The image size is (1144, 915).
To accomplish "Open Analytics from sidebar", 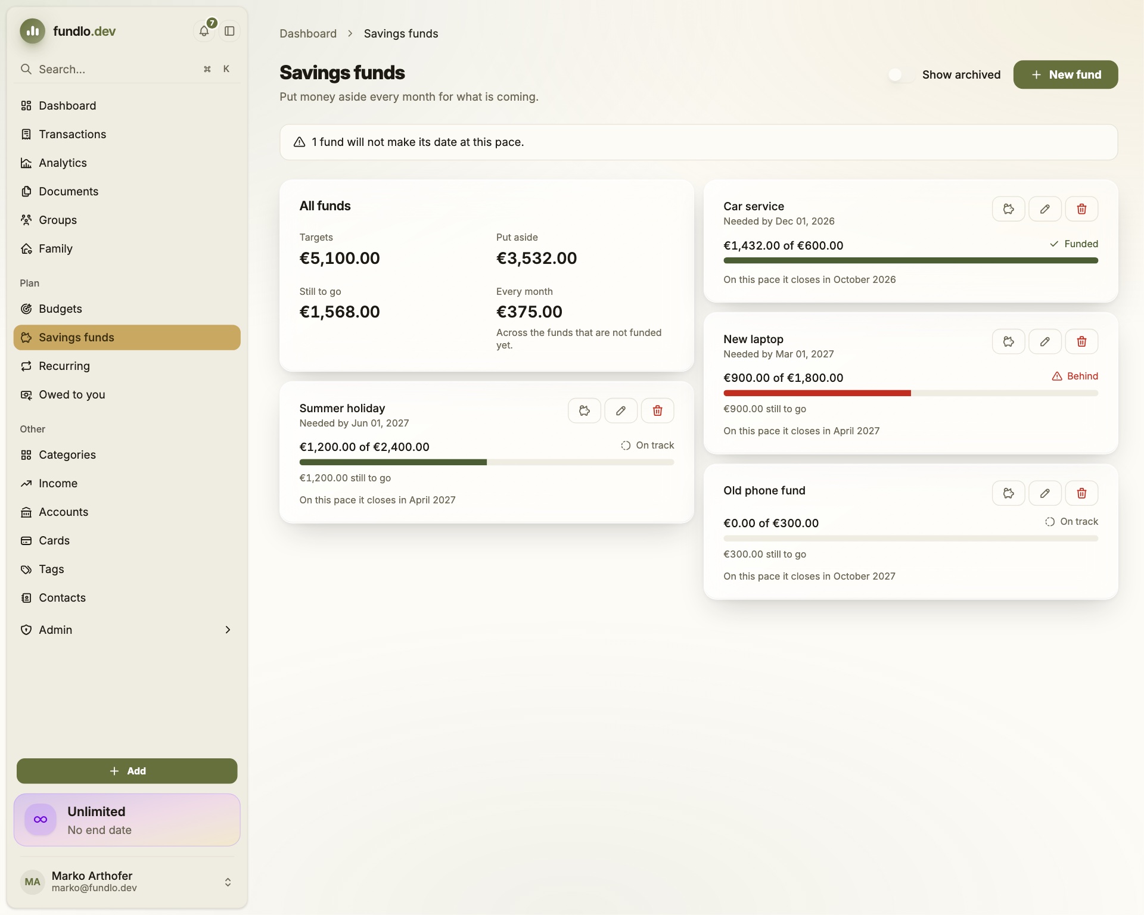I will [x=127, y=163].
